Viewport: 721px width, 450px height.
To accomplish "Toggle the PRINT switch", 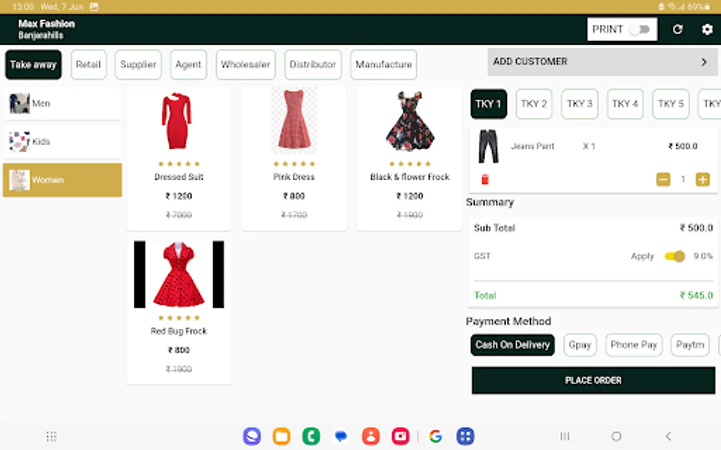I will [640, 30].
